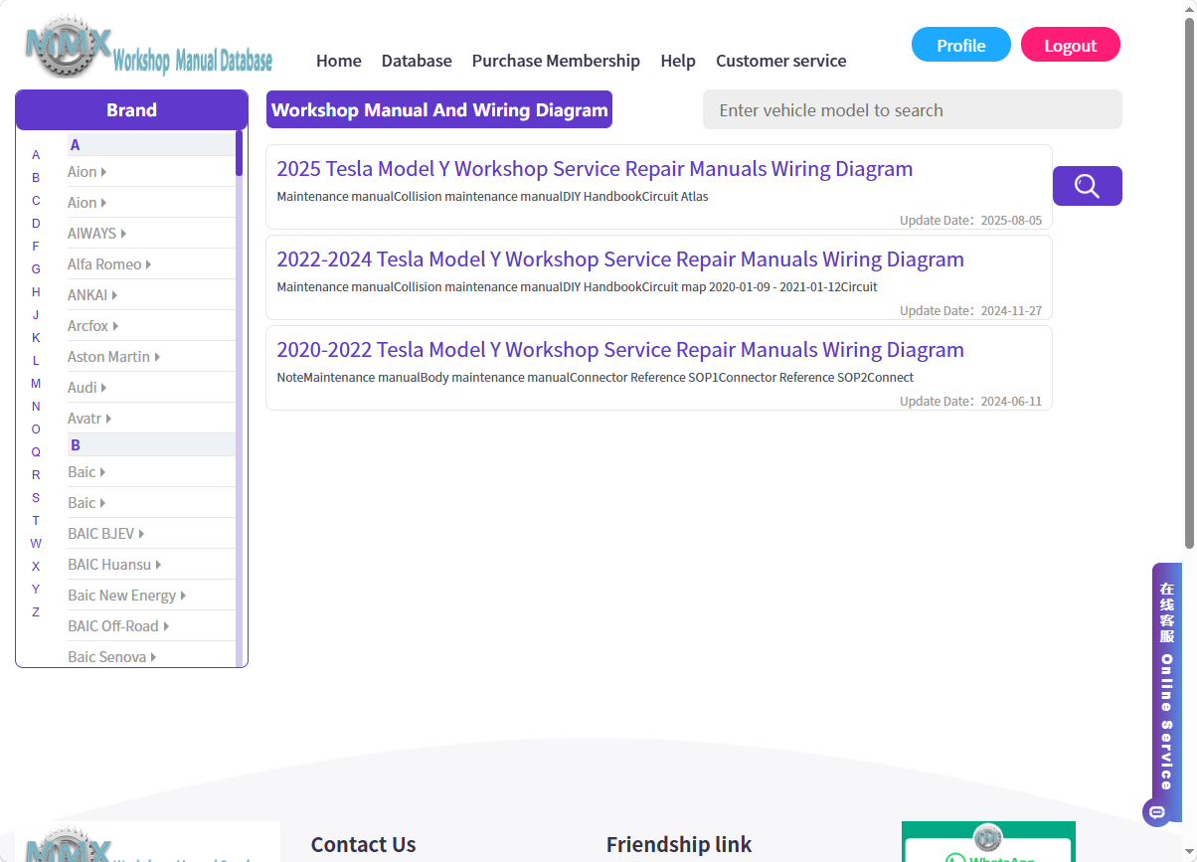Screen dimensions: 1197x862
Task: Expand the Baic New Energy brand
Action: pyautogui.click(x=126, y=596)
